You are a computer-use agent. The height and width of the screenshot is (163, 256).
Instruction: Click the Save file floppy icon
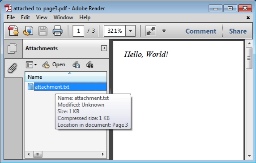click(x=43, y=31)
